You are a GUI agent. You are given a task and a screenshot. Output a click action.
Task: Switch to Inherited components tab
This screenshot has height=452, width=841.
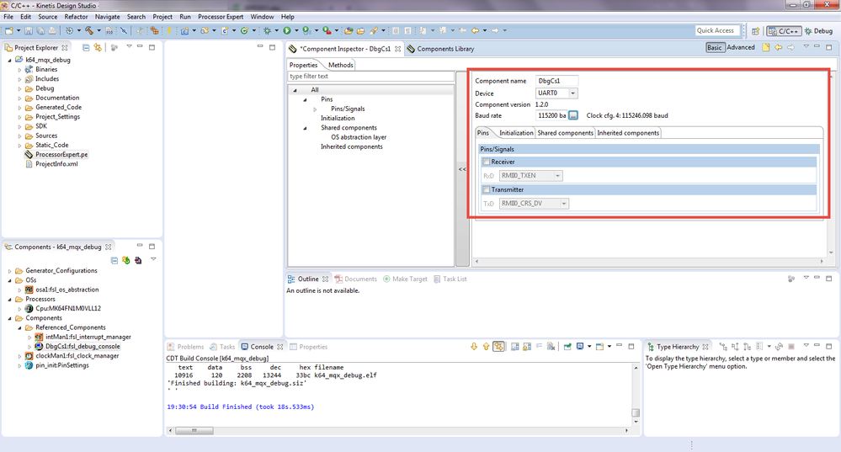pyautogui.click(x=628, y=133)
